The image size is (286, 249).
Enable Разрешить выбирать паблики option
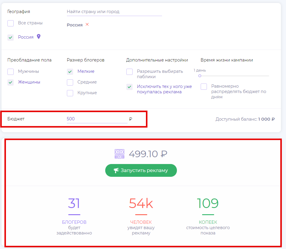[x=130, y=72]
